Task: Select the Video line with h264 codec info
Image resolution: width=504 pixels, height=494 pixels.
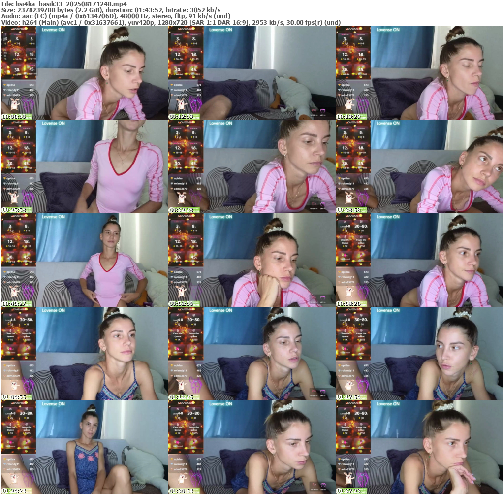Action: (171, 23)
